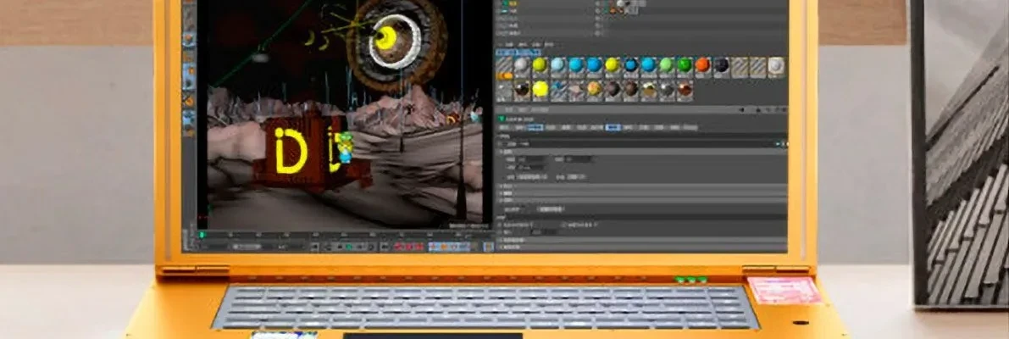The image size is (1009, 339).
Task: Switch to first highlighted attribute tab on left
Action: click(x=536, y=128)
